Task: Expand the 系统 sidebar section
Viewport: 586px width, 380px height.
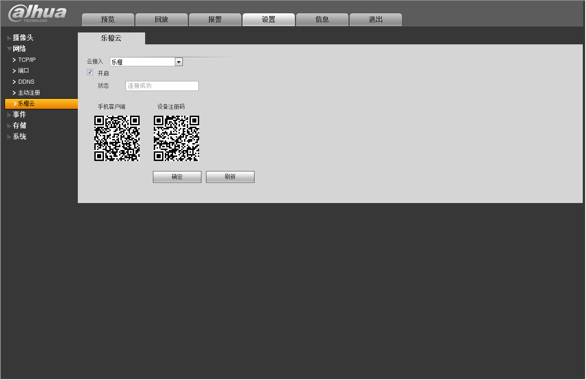Action: pos(19,137)
